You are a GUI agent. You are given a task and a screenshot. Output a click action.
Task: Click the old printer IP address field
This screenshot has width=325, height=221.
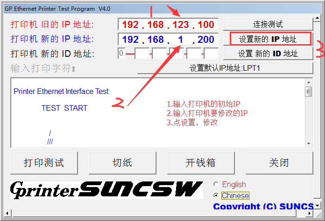168,24
